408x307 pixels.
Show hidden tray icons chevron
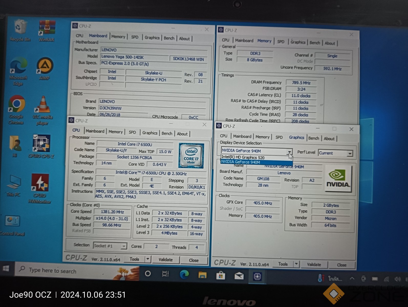352,278
